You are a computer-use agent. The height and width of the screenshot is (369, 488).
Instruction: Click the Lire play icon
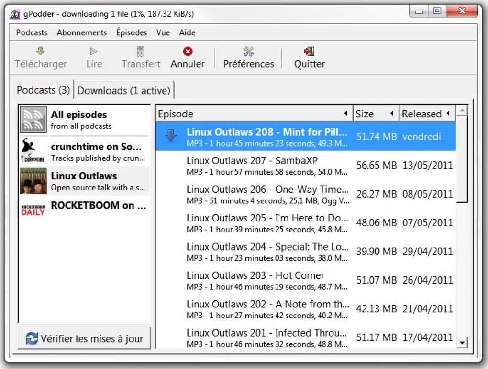coord(94,51)
